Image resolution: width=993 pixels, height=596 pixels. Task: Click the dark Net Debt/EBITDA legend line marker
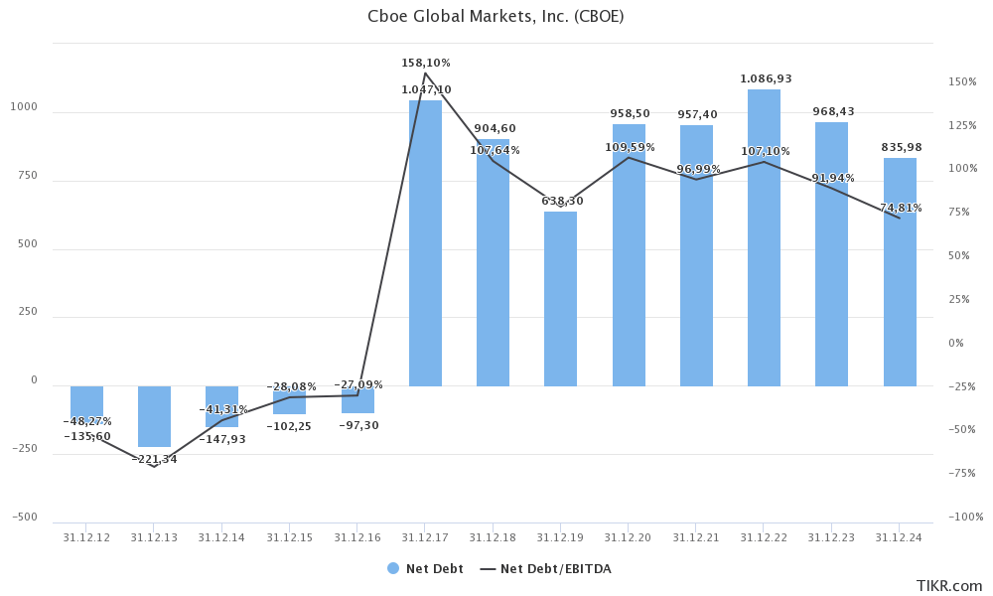tap(488, 569)
